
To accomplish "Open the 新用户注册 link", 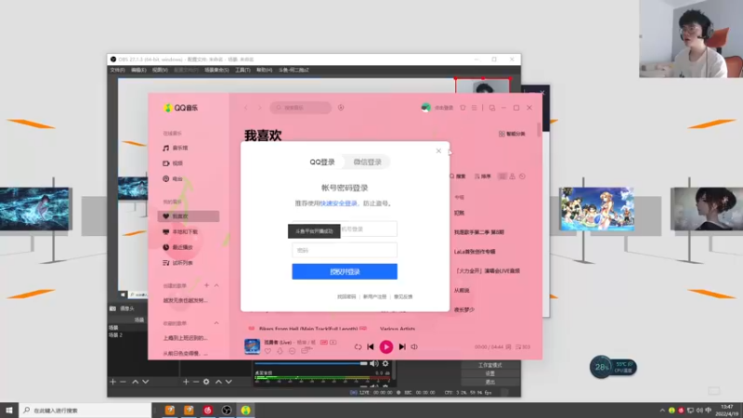I will [x=375, y=296].
